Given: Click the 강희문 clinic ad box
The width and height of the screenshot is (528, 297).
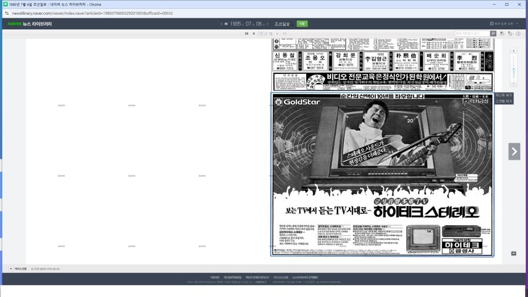Looking at the screenshot, I should 345,61.
